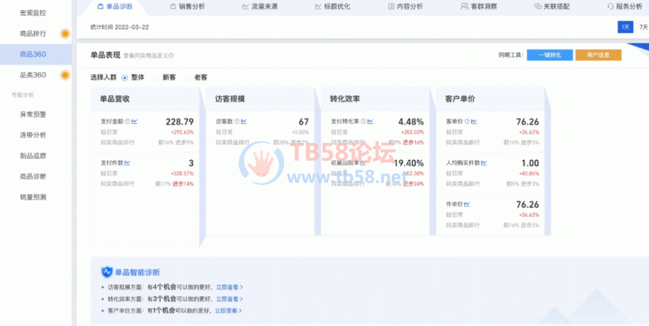The height and width of the screenshot is (326, 649).
Task: Switch to the 关联搭配 tab
Action: [x=552, y=6]
